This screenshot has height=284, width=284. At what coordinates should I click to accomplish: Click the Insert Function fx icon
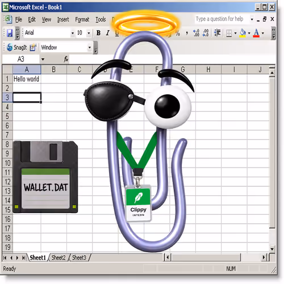click(66, 59)
